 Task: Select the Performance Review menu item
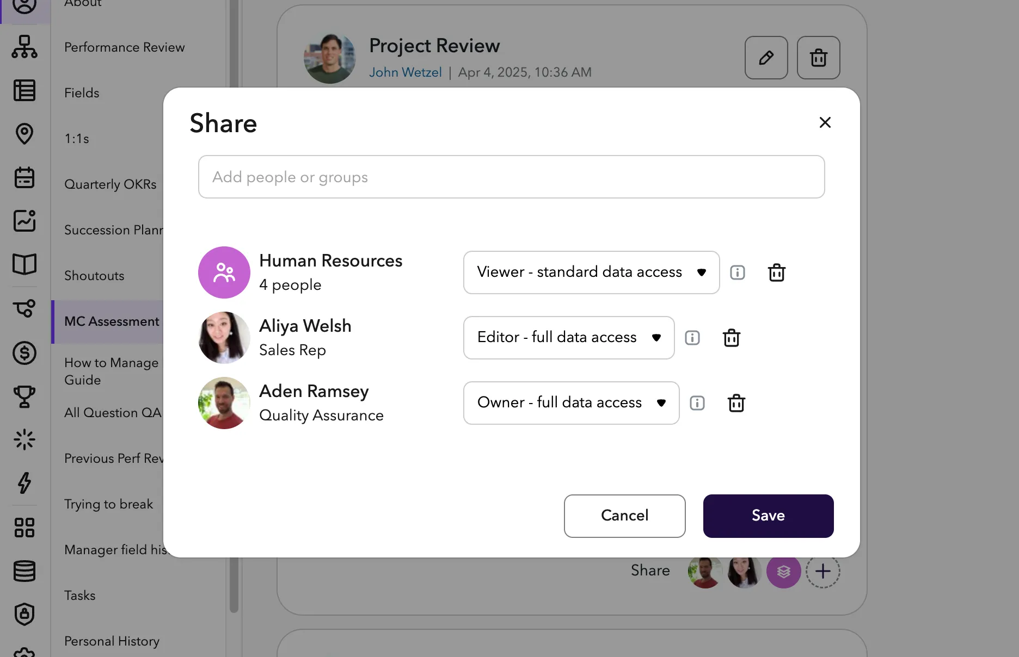[125, 47]
